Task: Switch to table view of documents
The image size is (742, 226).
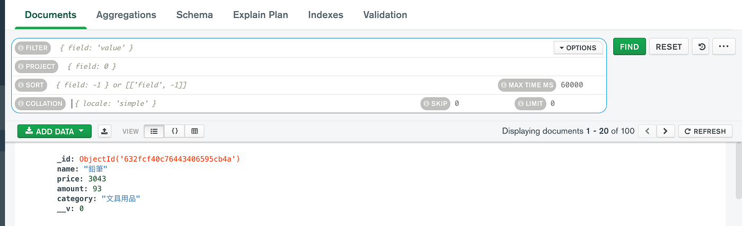Action: tap(195, 131)
